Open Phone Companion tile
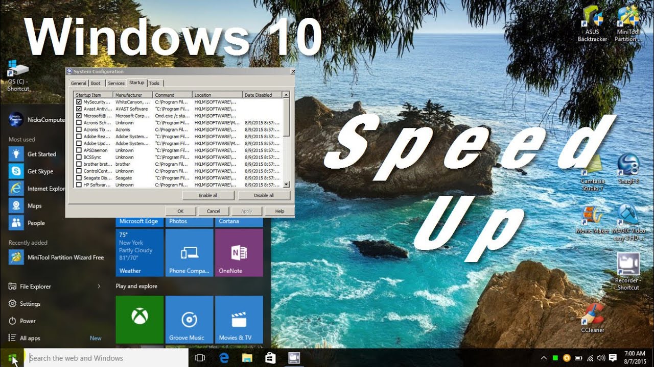The width and height of the screenshot is (654, 367). 189,252
